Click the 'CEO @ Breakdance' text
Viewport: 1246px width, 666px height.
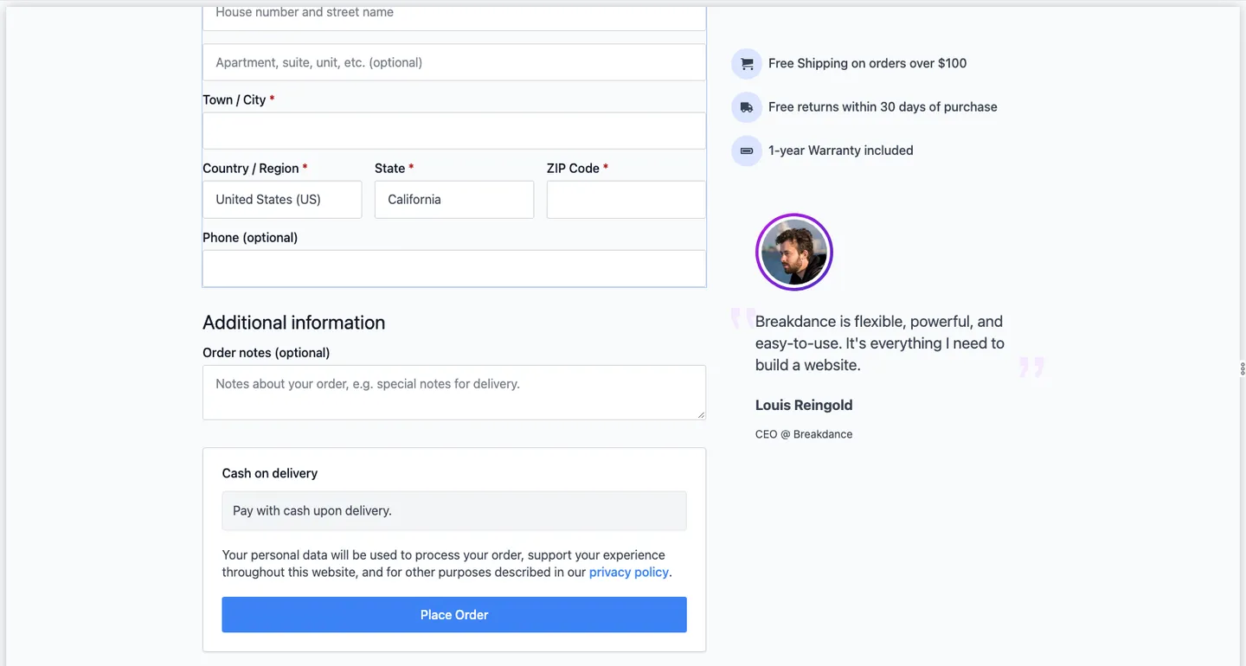804,434
